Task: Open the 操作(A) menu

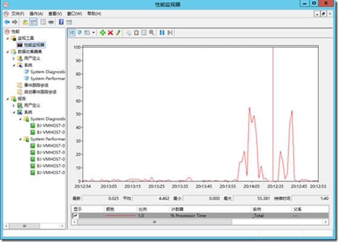Action: coord(36,14)
